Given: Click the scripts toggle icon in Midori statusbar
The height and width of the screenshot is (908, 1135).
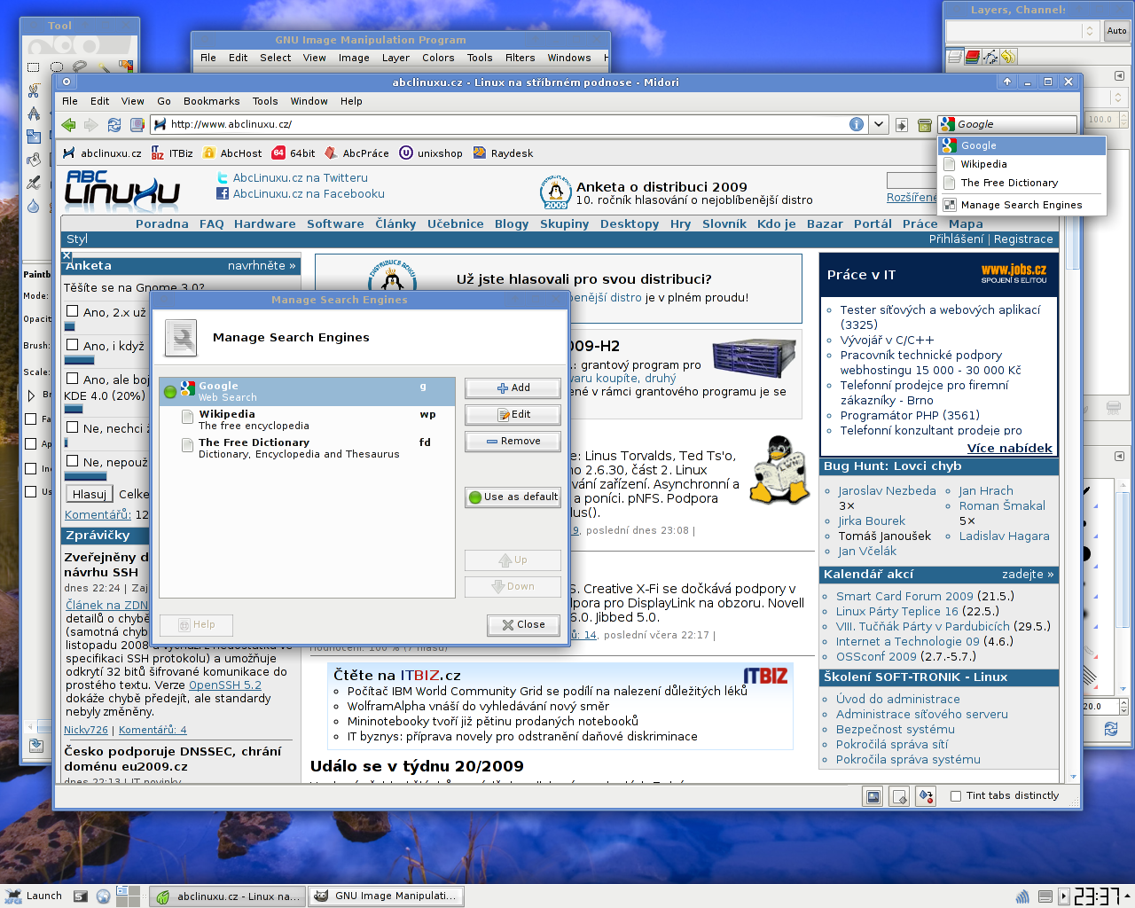Looking at the screenshot, I should pos(899,796).
